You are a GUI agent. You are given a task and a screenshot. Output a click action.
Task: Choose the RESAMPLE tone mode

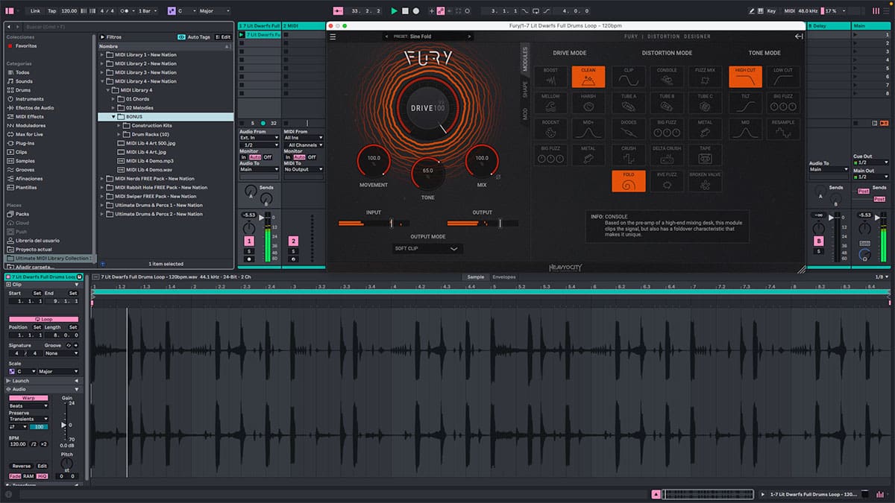coord(783,129)
